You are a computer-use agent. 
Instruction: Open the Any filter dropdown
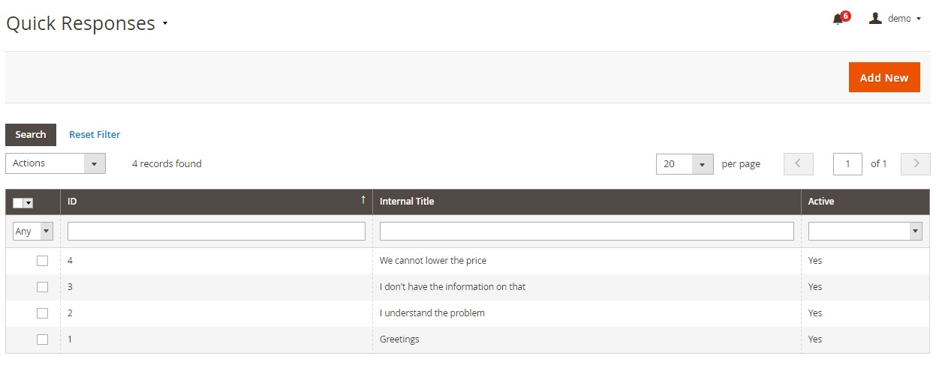click(33, 232)
